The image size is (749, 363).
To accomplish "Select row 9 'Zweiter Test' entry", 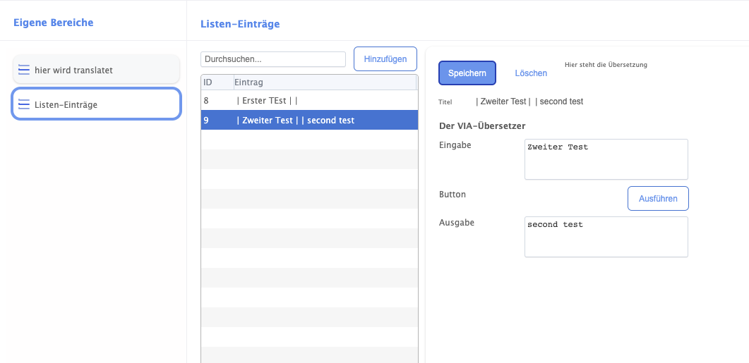I will 309,121.
